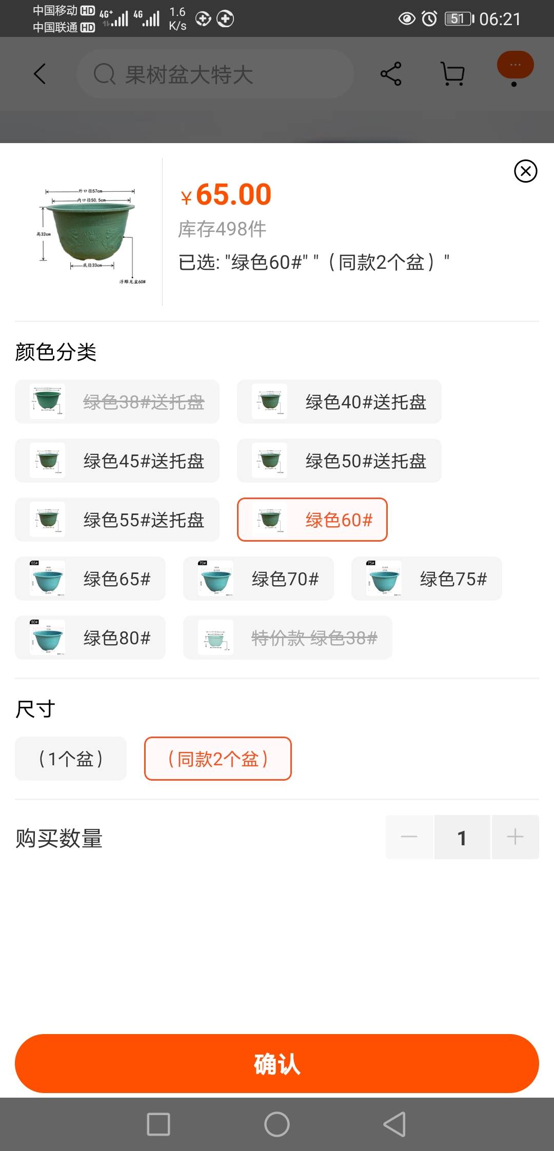Select the 绿色45#送托盘 option

click(x=117, y=461)
